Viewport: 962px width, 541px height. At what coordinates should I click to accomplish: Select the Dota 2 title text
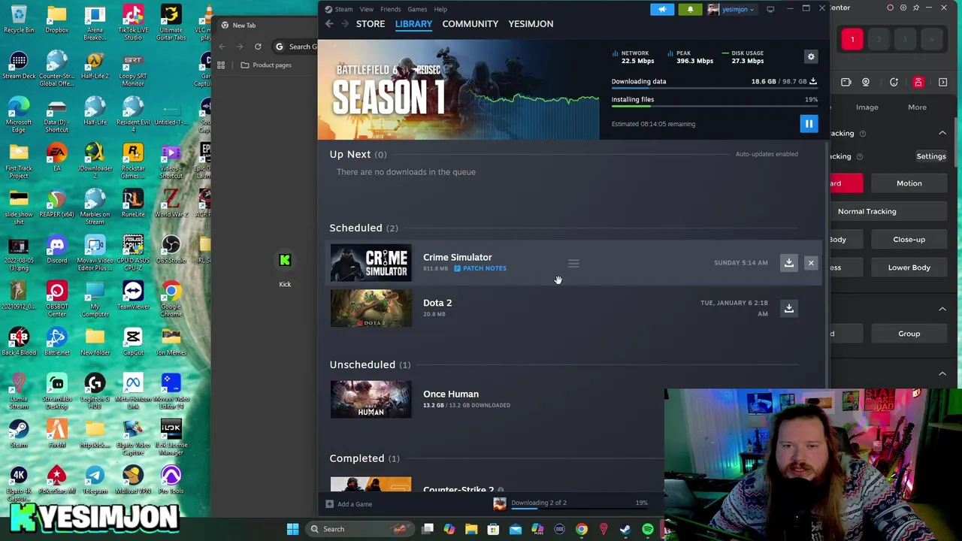[437, 303]
